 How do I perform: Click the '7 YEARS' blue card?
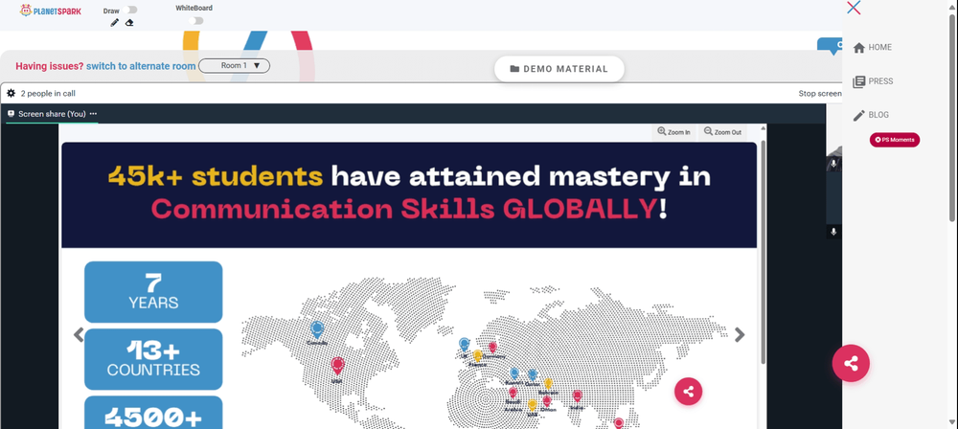coord(153,292)
